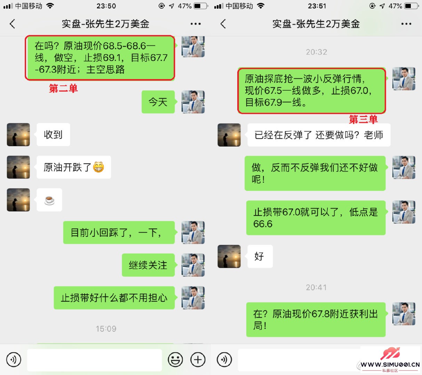
Task: Tap the message bubble 原油开跌了
Action: [74, 167]
